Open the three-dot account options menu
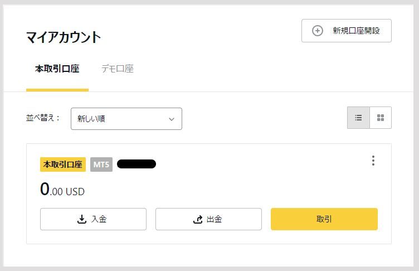The height and width of the screenshot is (271, 419). tap(373, 161)
